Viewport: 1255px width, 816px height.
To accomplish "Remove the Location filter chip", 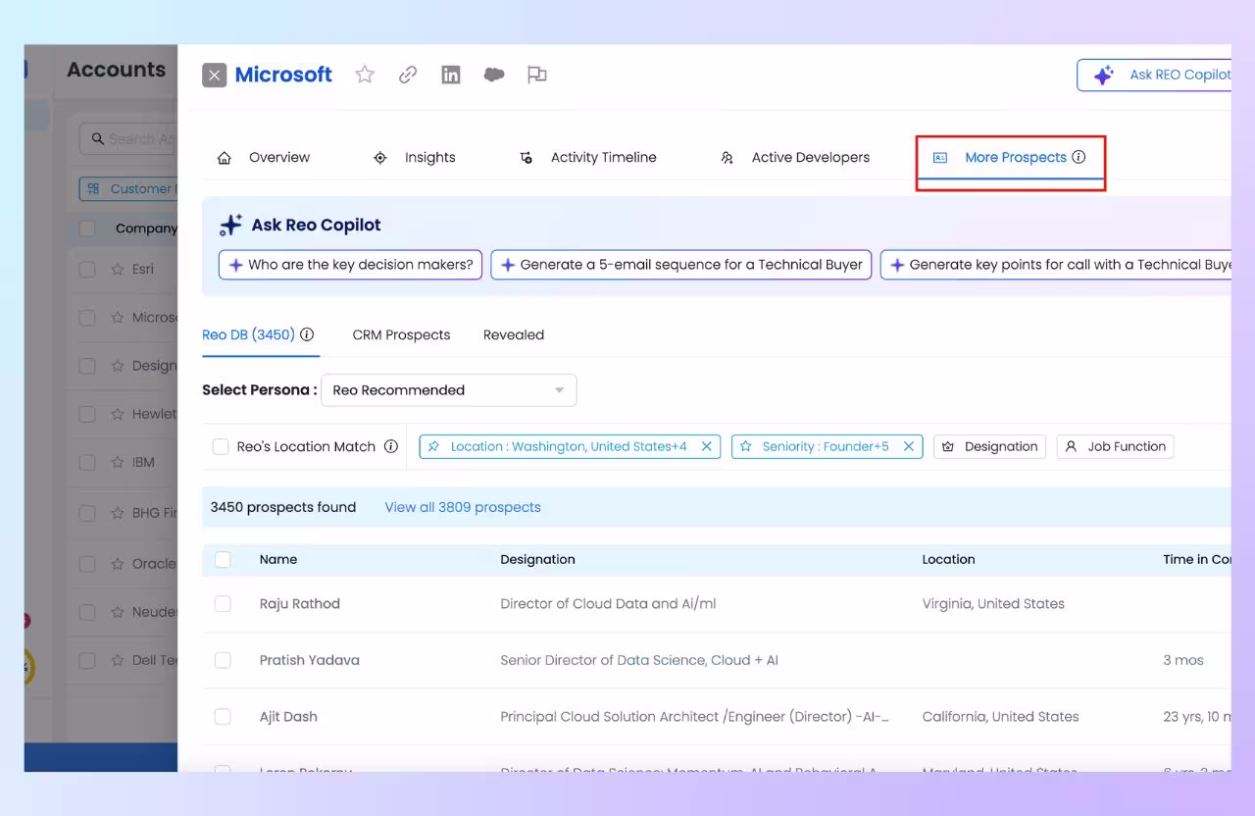I will click(707, 446).
